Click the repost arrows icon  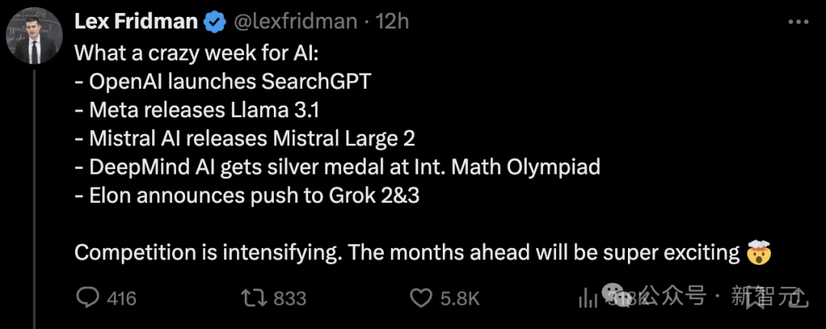(252, 299)
